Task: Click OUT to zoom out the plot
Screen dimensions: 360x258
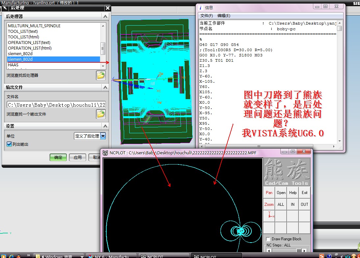Action: tap(304, 204)
